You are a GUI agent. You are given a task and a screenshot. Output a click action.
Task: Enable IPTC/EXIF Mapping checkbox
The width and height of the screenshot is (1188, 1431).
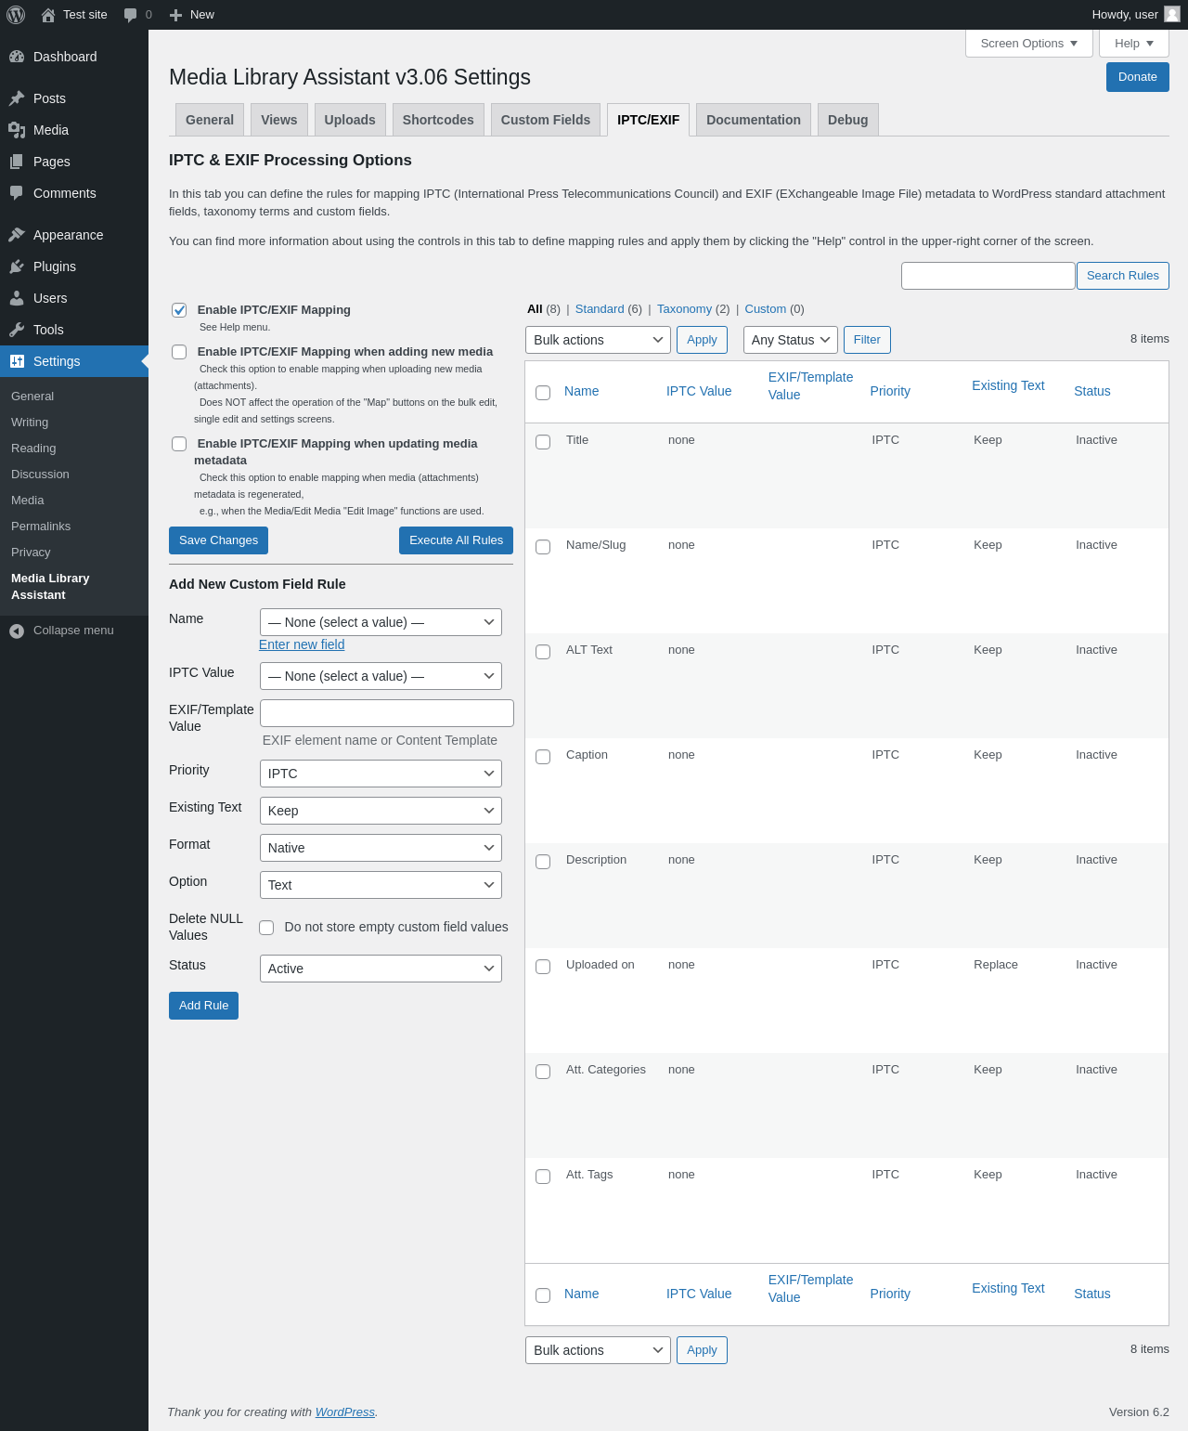click(179, 310)
